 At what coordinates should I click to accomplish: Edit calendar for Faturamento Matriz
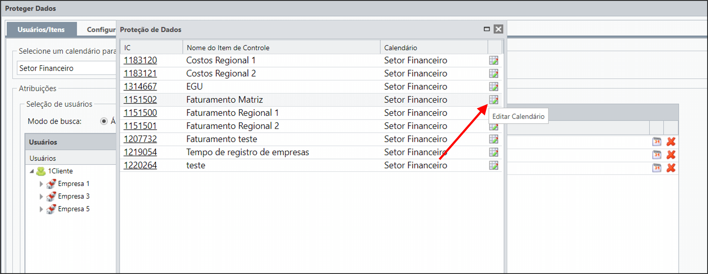494,100
